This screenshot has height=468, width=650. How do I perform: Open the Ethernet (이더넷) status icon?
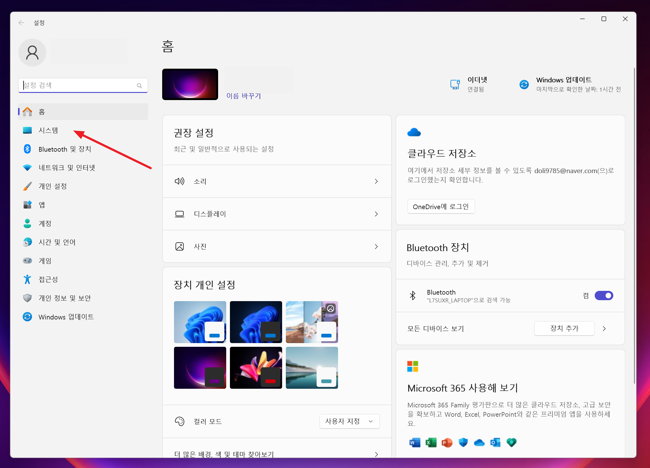(x=455, y=84)
